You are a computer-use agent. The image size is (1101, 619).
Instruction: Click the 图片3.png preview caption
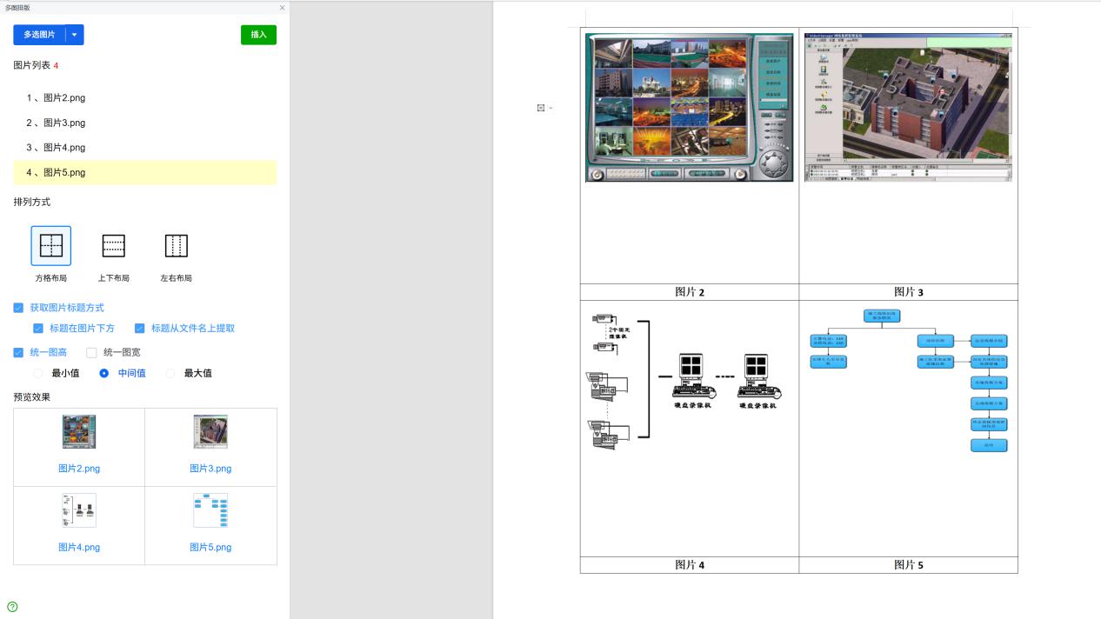point(210,469)
